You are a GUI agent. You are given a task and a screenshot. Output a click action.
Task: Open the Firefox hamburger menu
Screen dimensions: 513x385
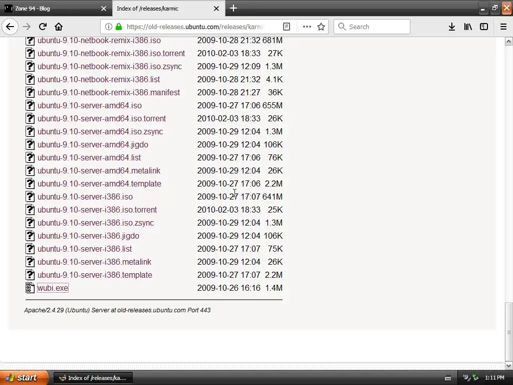503,27
